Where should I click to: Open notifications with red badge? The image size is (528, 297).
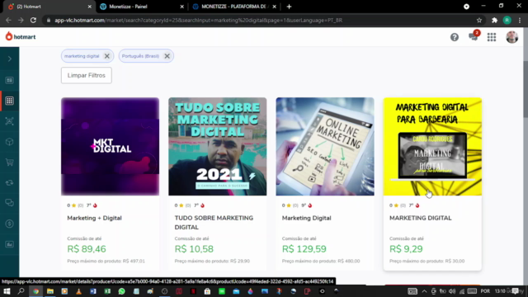coord(474,36)
